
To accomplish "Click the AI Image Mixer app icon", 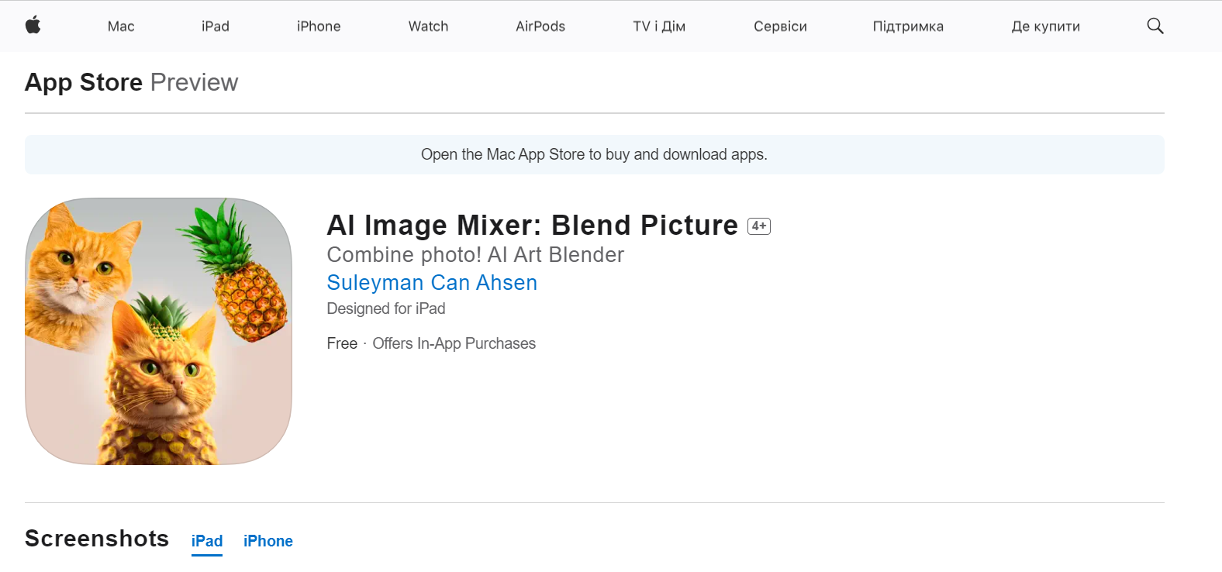I will pyautogui.click(x=158, y=331).
